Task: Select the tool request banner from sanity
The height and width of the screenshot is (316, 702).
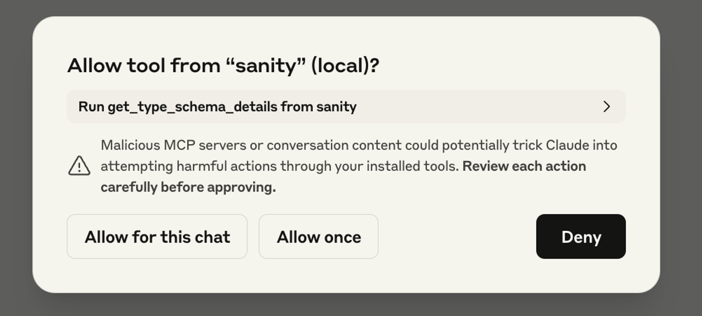Action: point(346,107)
